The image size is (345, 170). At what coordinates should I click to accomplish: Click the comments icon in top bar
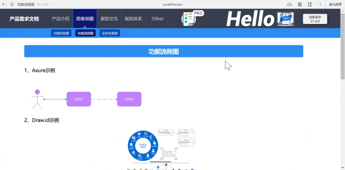[x=310, y=4]
